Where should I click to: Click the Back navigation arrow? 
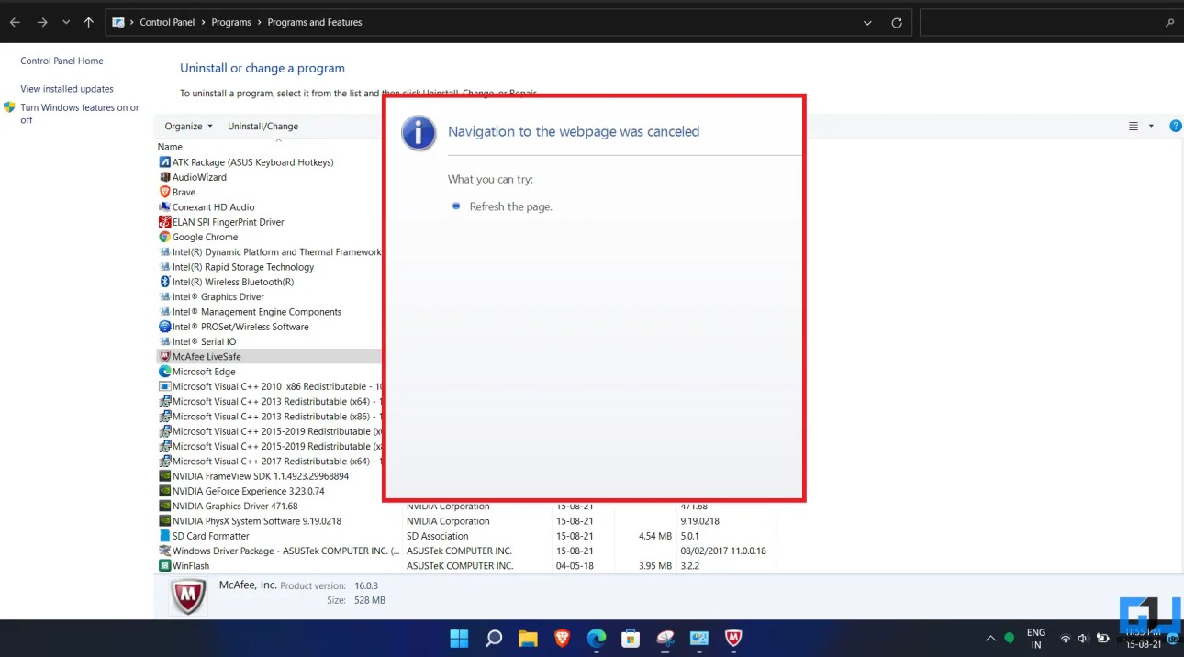tap(15, 22)
